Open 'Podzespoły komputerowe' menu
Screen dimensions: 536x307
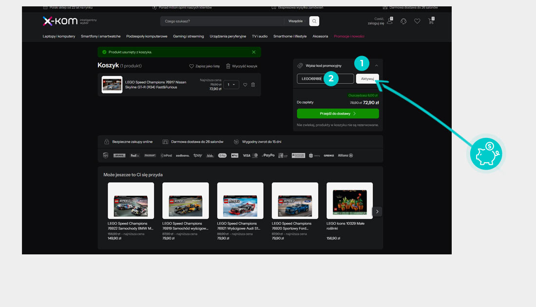tap(147, 36)
